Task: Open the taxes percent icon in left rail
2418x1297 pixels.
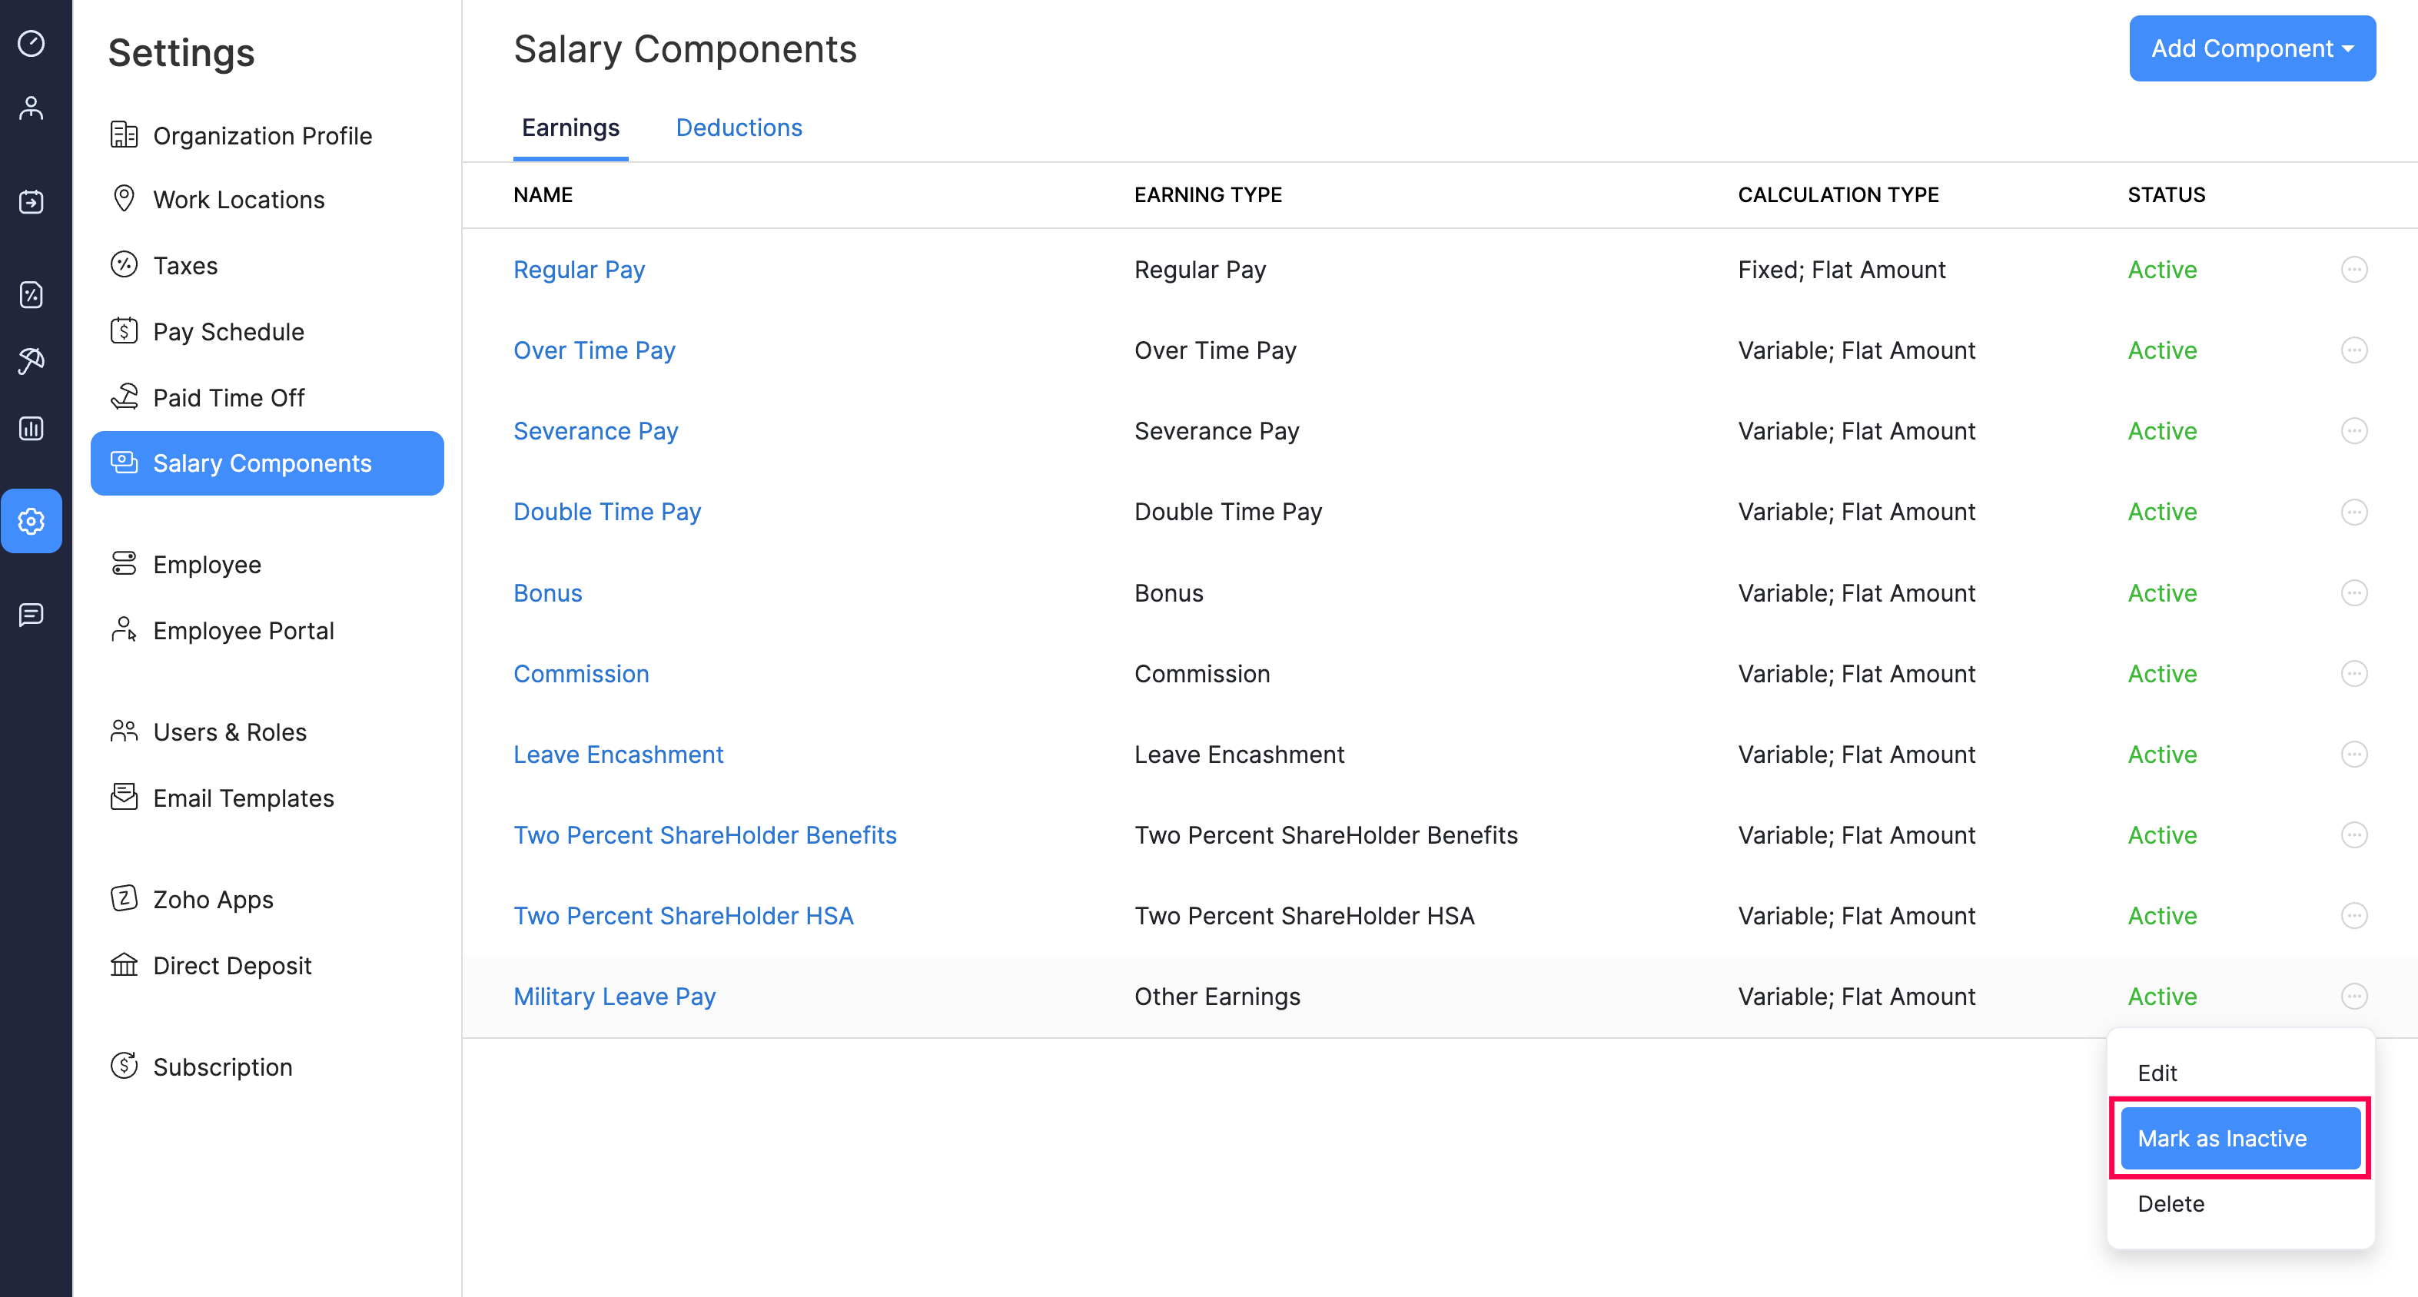Action: click(x=32, y=295)
